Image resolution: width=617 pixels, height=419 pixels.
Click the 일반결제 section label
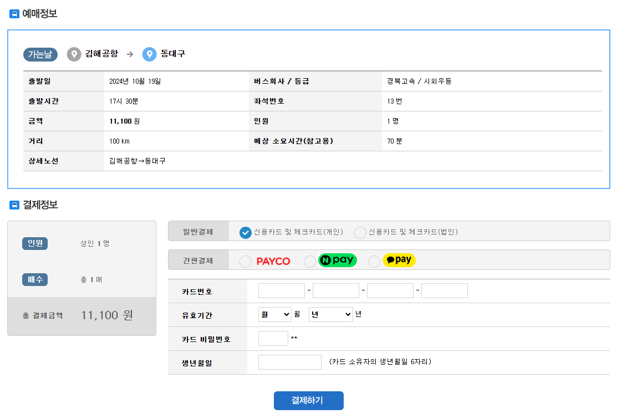click(x=197, y=232)
